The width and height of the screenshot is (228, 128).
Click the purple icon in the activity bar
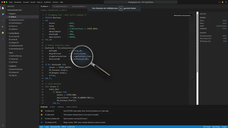click(3, 39)
